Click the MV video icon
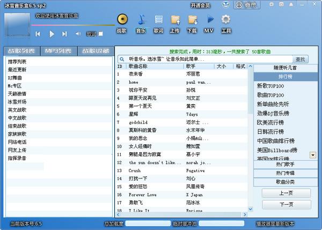 point(209,20)
